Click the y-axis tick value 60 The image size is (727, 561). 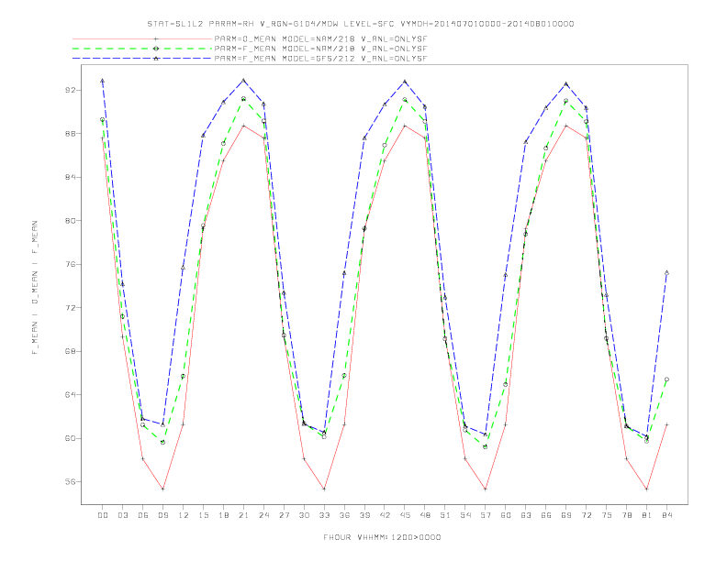pos(70,438)
